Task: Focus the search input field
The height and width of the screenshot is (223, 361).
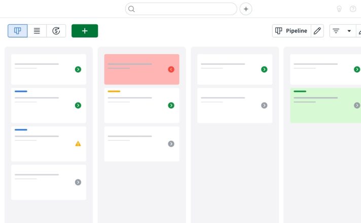Action: click(x=181, y=9)
